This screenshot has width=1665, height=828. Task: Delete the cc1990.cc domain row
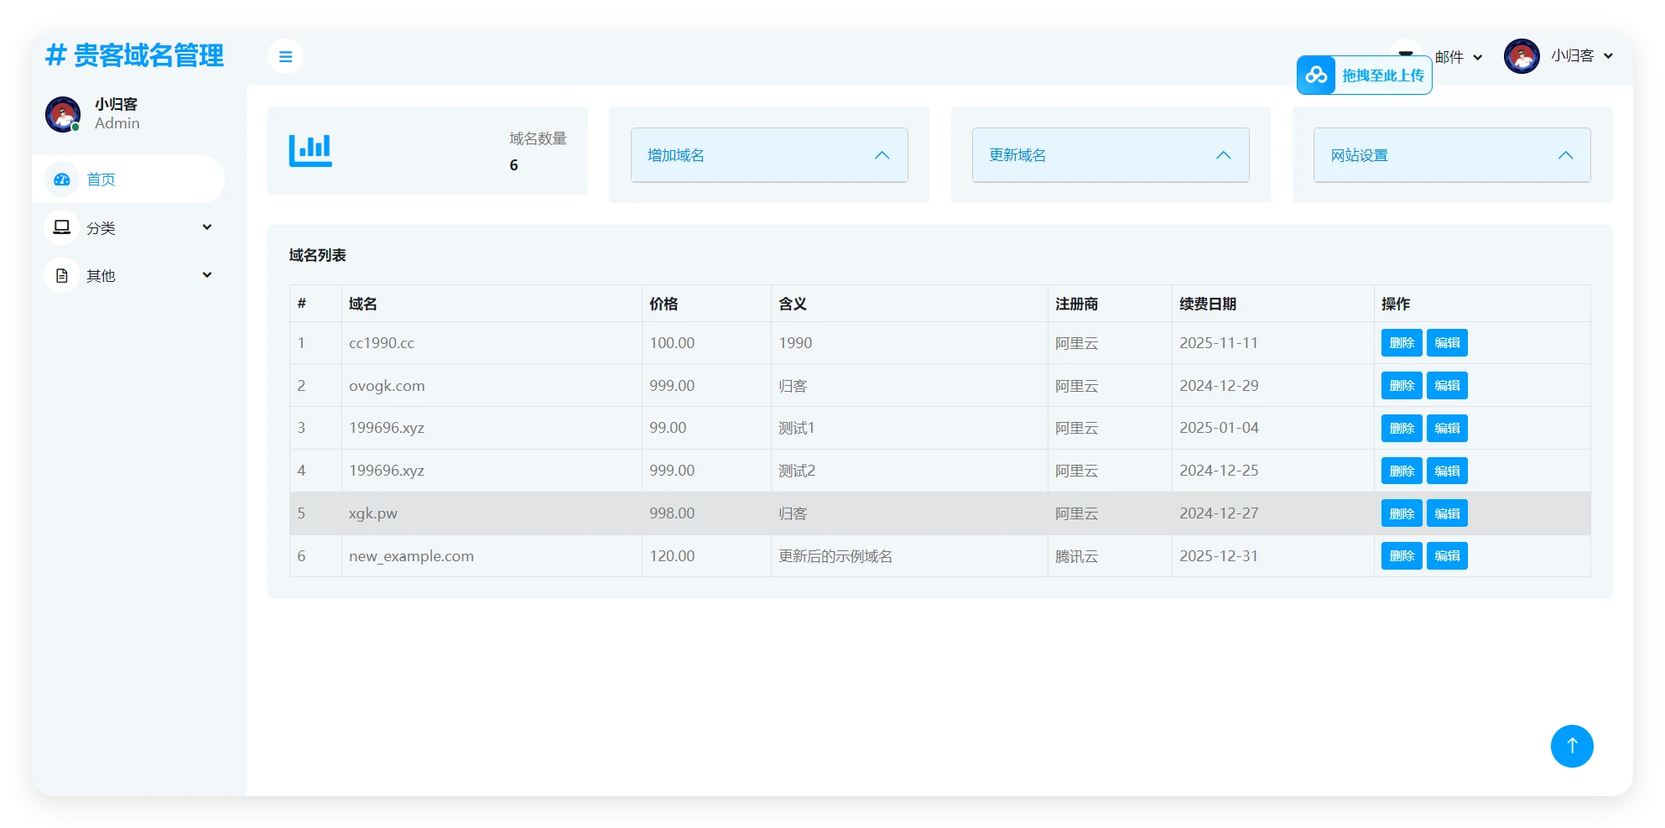(x=1401, y=343)
